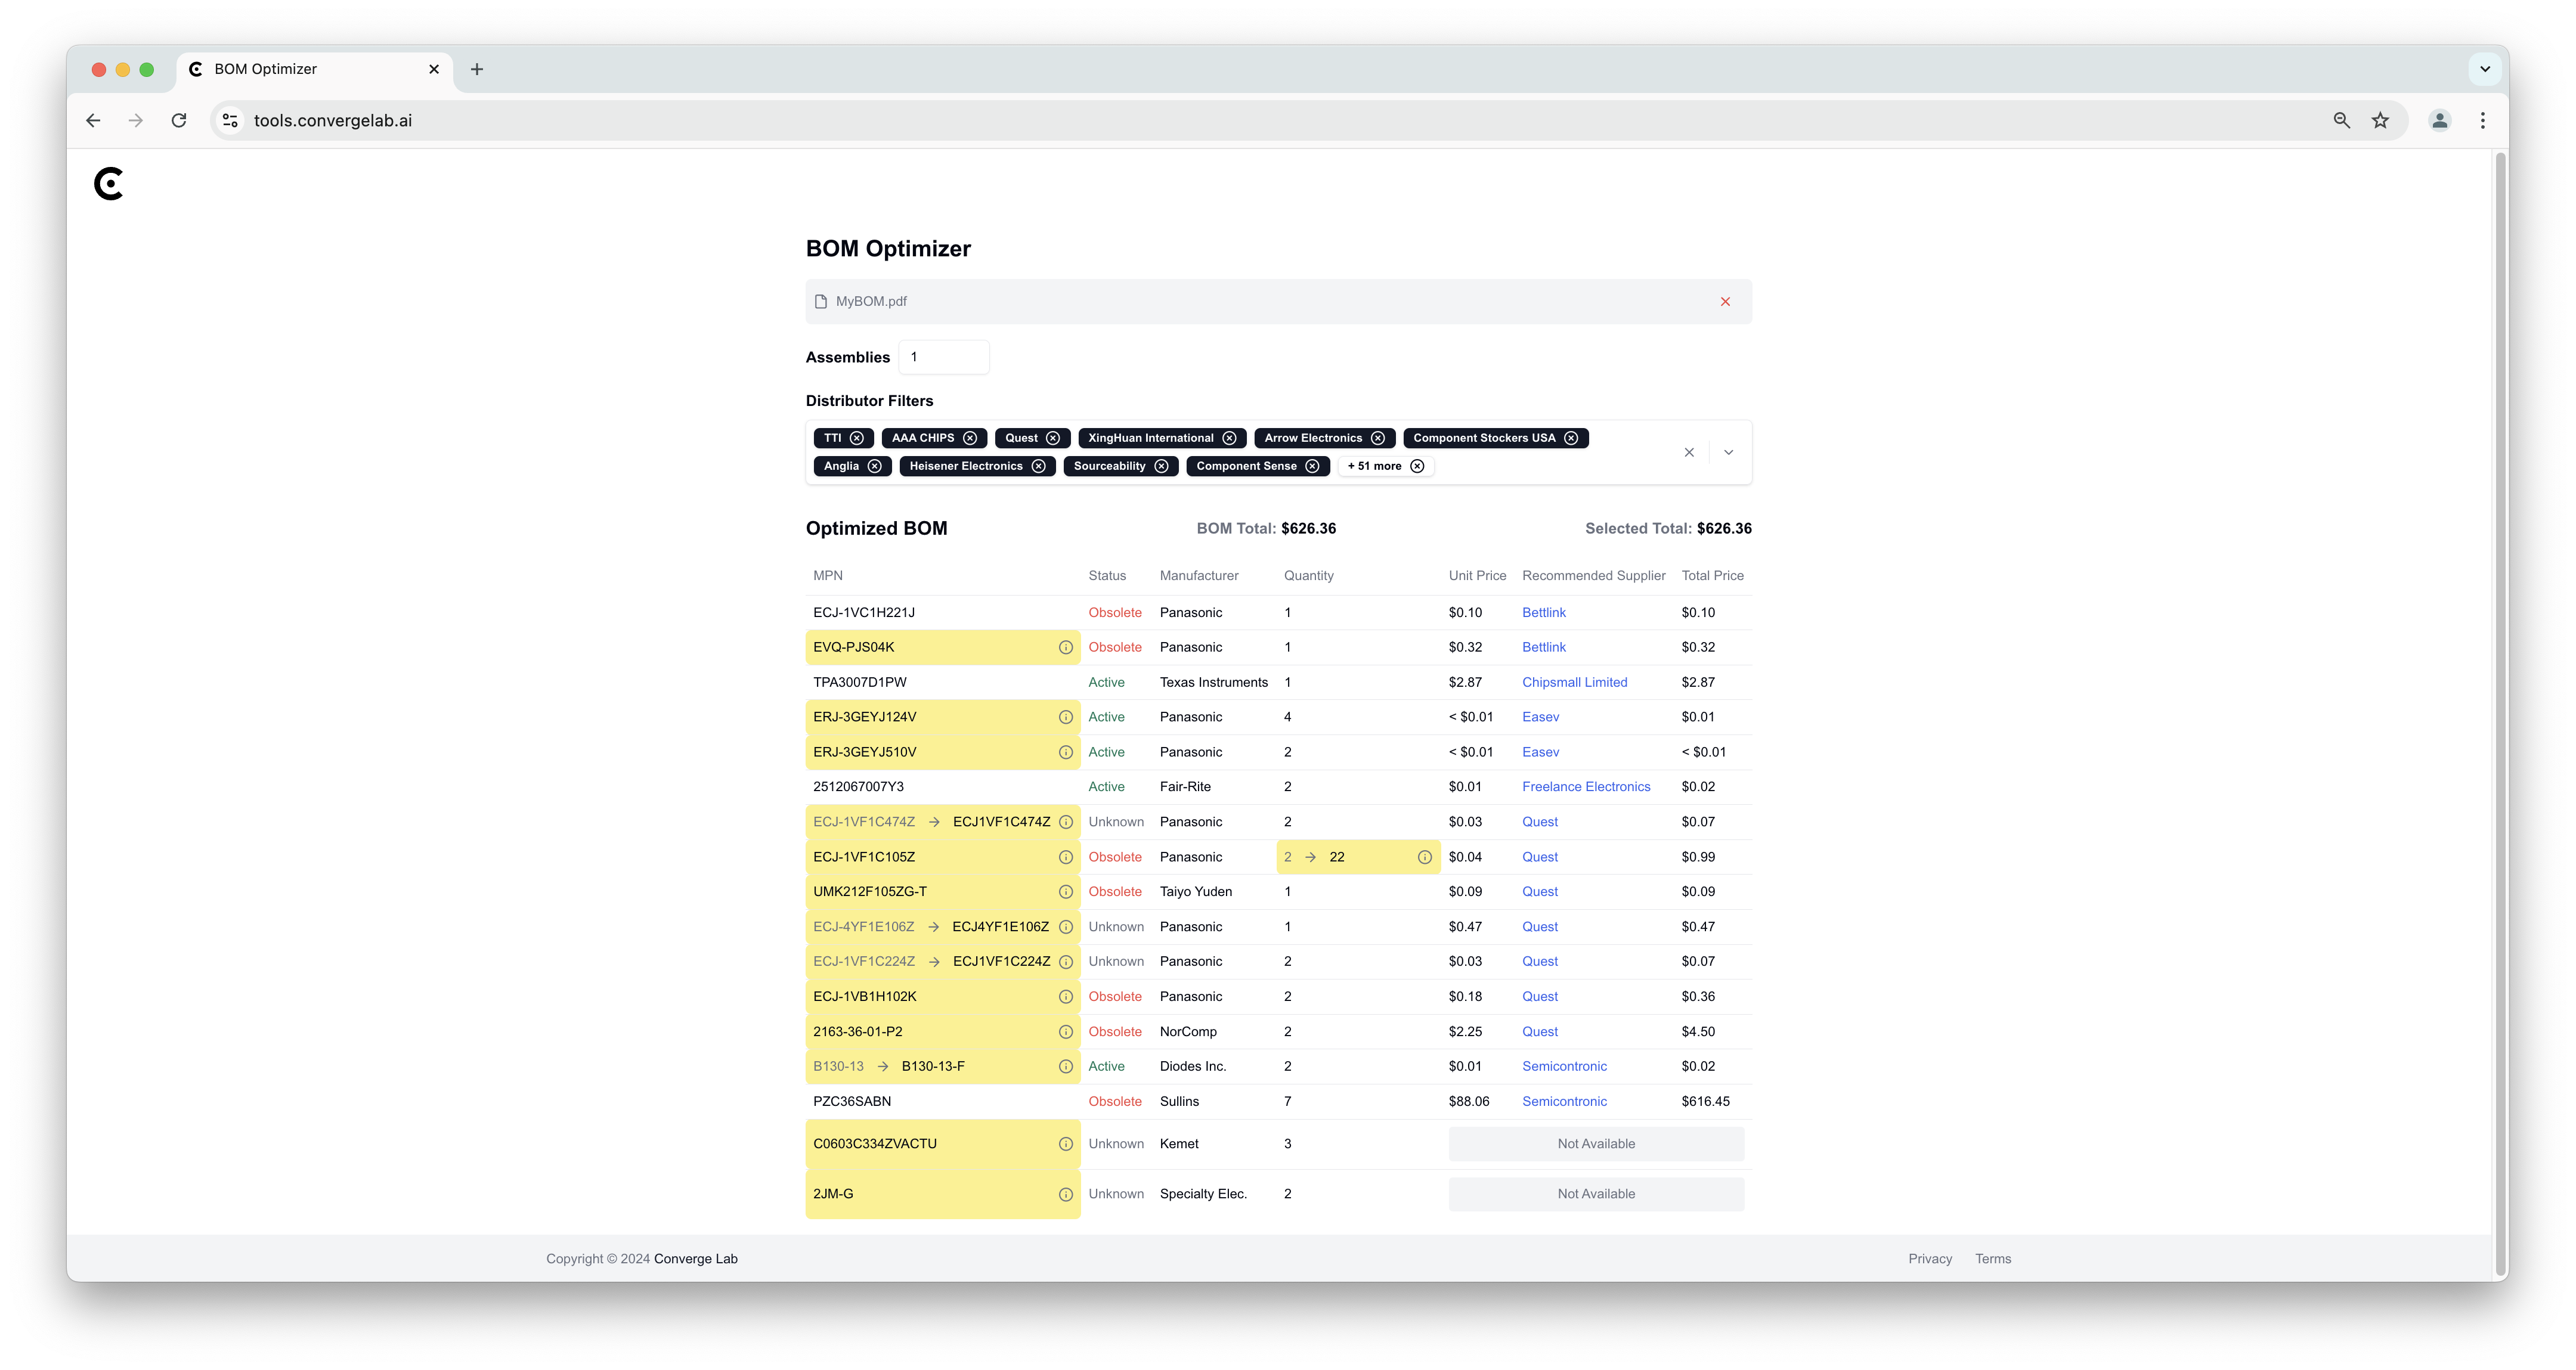Open the Privacy footer link
The image size is (2576, 1370).
click(x=1929, y=1259)
